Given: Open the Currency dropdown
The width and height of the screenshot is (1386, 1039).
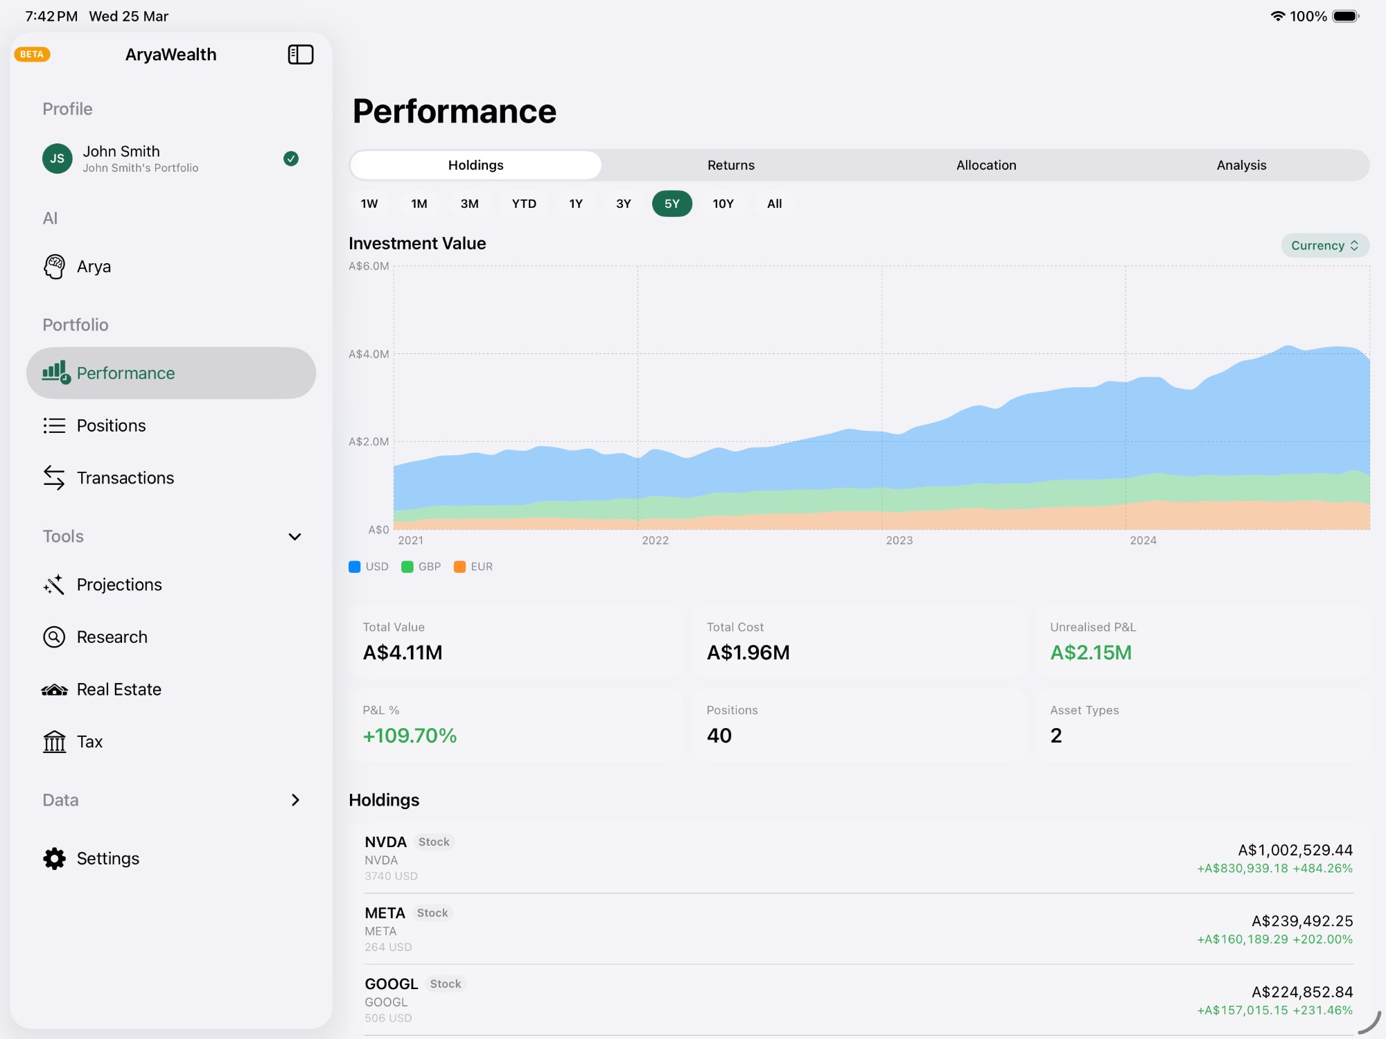Looking at the screenshot, I should tap(1324, 245).
